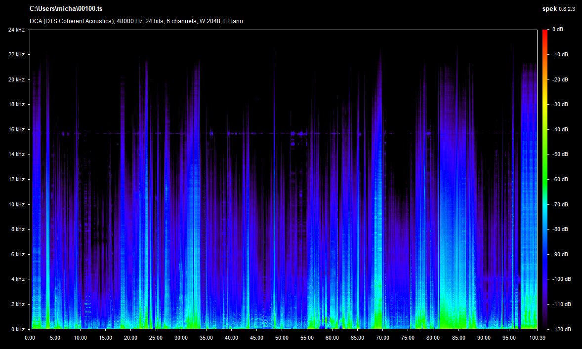The image size is (582, 349).
Task: Click the -30 dB scale label
Action: tap(560, 104)
